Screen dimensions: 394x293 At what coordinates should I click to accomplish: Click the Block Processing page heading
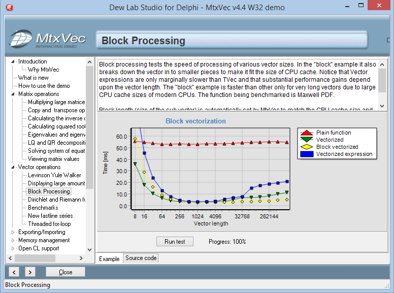coord(143,41)
